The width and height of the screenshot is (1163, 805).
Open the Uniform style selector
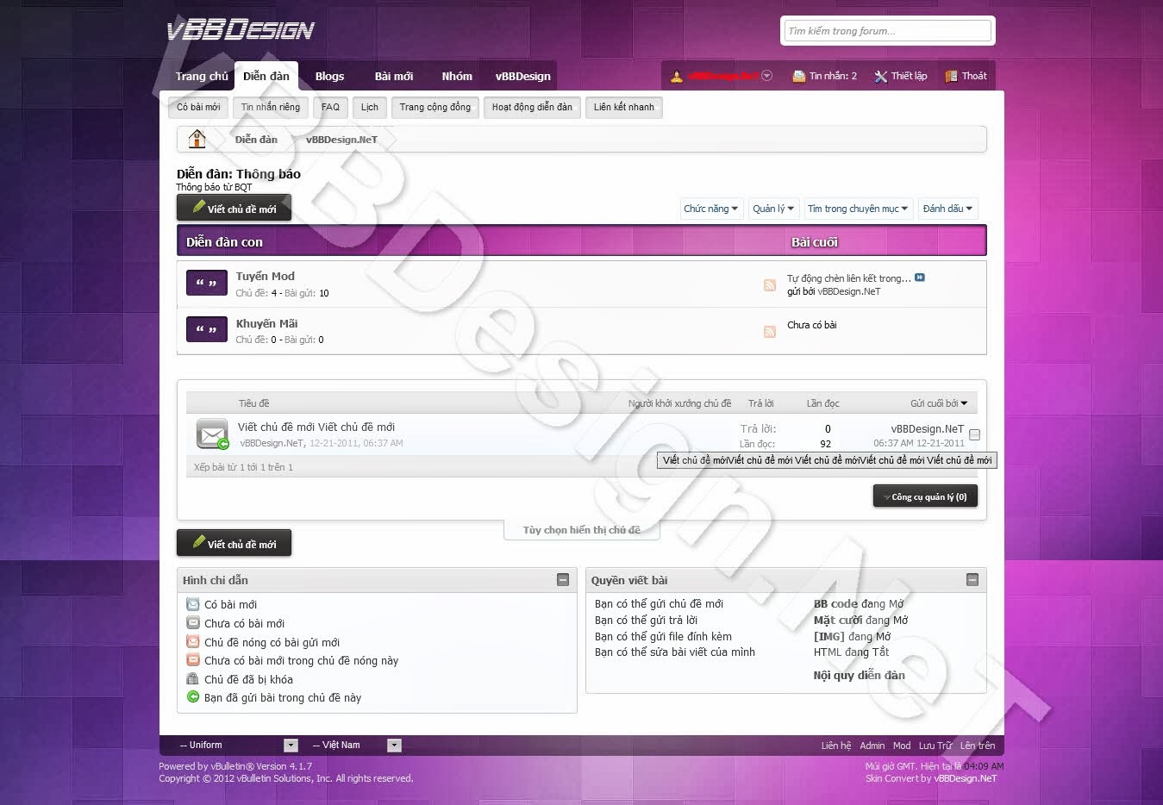click(x=237, y=746)
